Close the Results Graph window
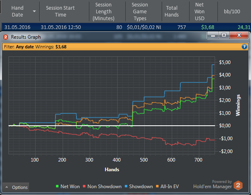The height and width of the screenshot is (195, 251). coord(239,35)
